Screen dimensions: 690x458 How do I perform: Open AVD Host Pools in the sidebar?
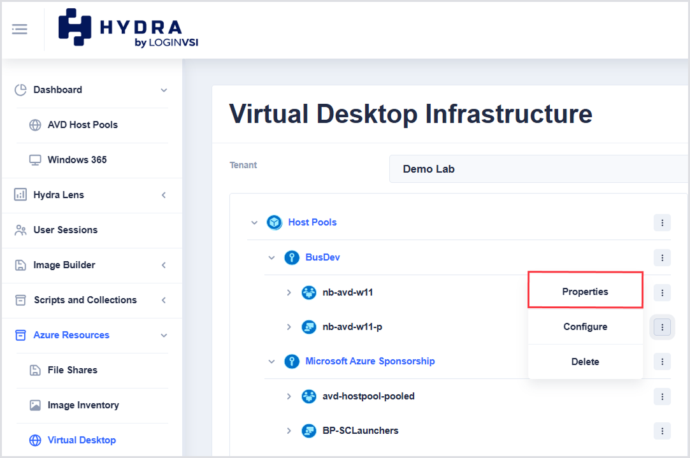coord(83,125)
